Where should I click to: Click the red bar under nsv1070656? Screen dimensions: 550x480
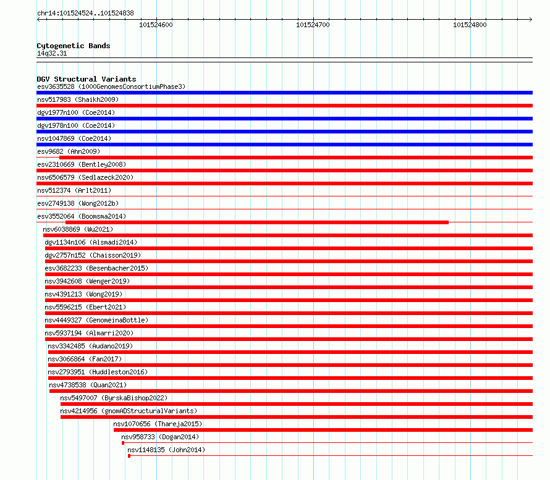click(323, 430)
